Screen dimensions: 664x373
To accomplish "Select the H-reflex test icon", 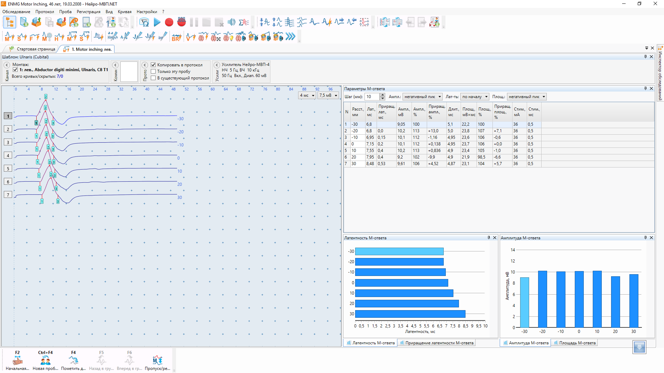I will pyautogui.click(x=59, y=37).
